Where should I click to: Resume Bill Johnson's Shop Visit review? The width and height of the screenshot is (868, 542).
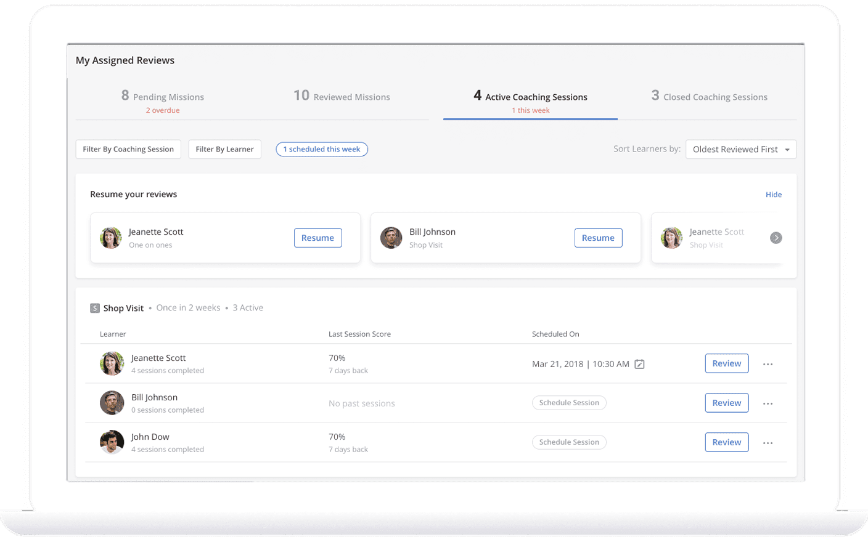point(598,238)
